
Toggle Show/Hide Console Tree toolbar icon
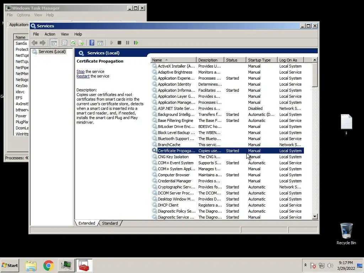pyautogui.click(x=54, y=43)
